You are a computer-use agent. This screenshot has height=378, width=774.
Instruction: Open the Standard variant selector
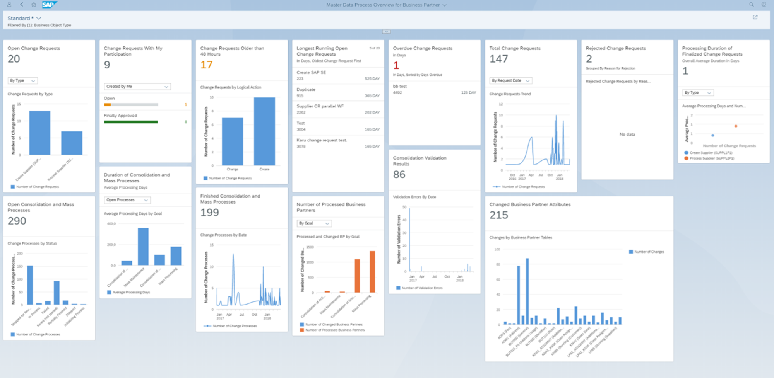24,18
